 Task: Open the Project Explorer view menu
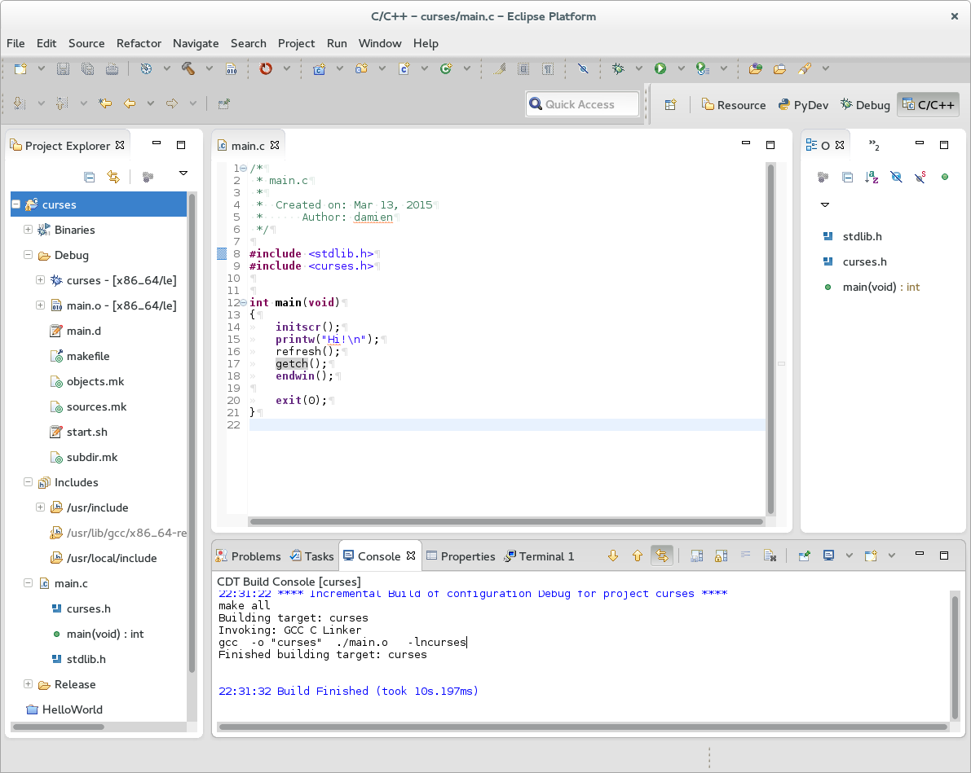pos(183,173)
